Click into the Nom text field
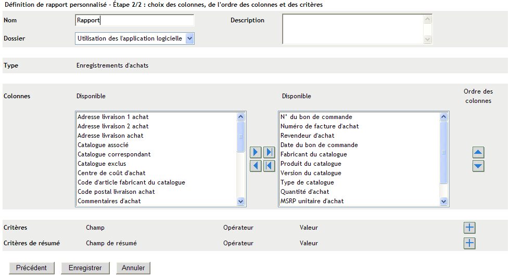Viewport: 510px width, 278px height. tap(134, 20)
